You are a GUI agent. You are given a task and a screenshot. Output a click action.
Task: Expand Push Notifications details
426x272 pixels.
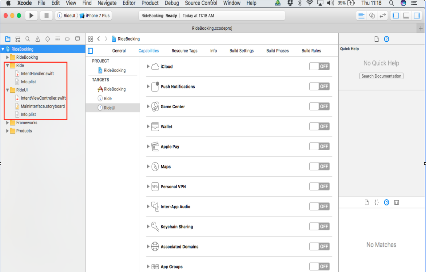(148, 87)
